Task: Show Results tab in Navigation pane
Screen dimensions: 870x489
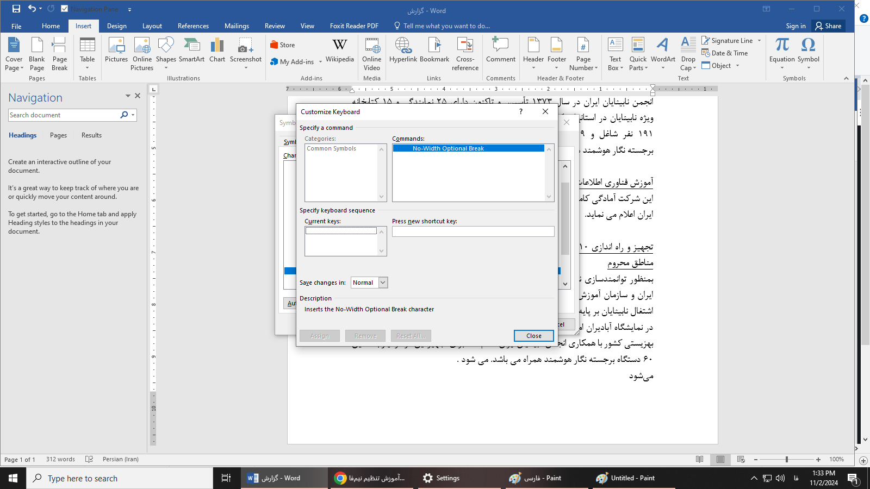Action: click(91, 135)
